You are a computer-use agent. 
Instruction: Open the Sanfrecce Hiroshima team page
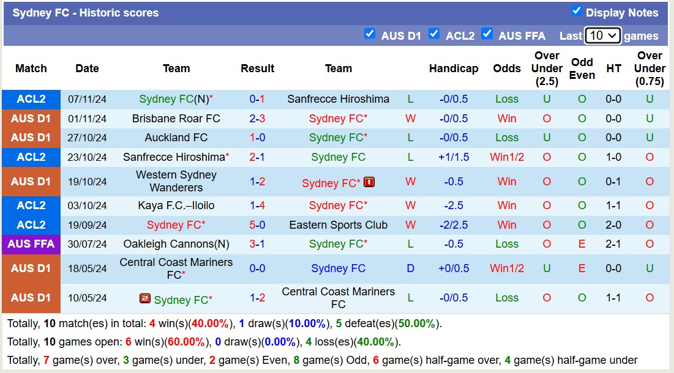click(339, 99)
